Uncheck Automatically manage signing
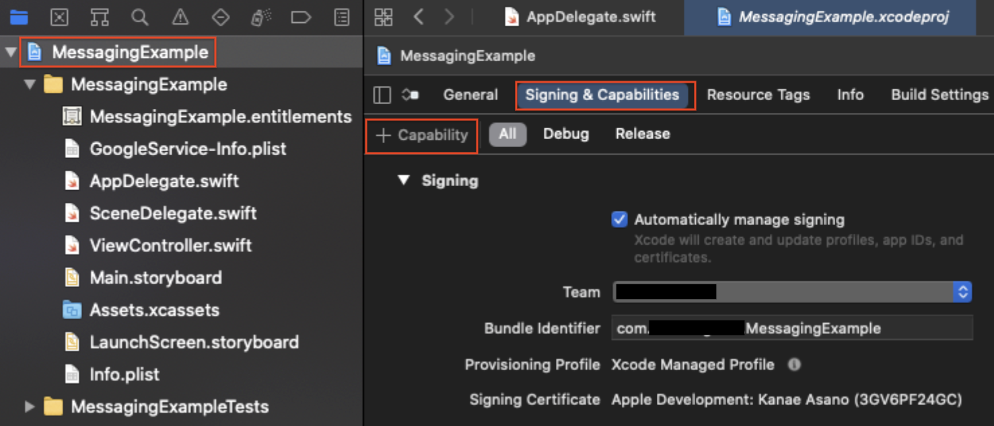The height and width of the screenshot is (426, 994). pos(619,220)
